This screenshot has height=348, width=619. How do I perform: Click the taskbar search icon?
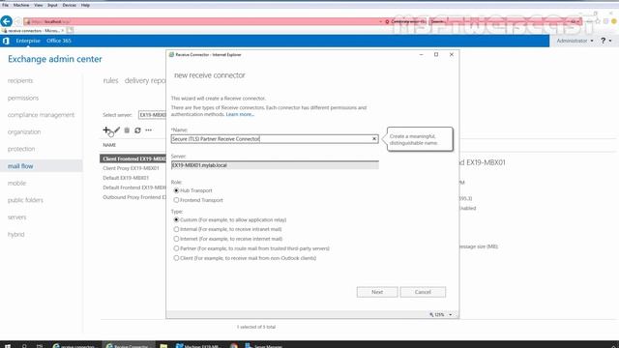tap(24, 346)
